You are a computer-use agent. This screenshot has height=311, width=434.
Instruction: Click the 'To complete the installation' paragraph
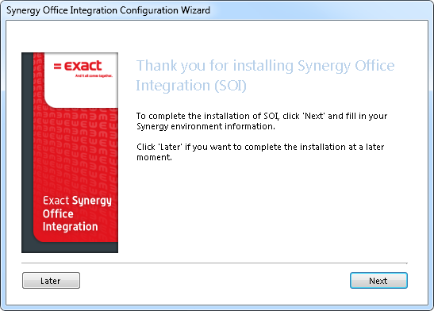tap(262, 121)
